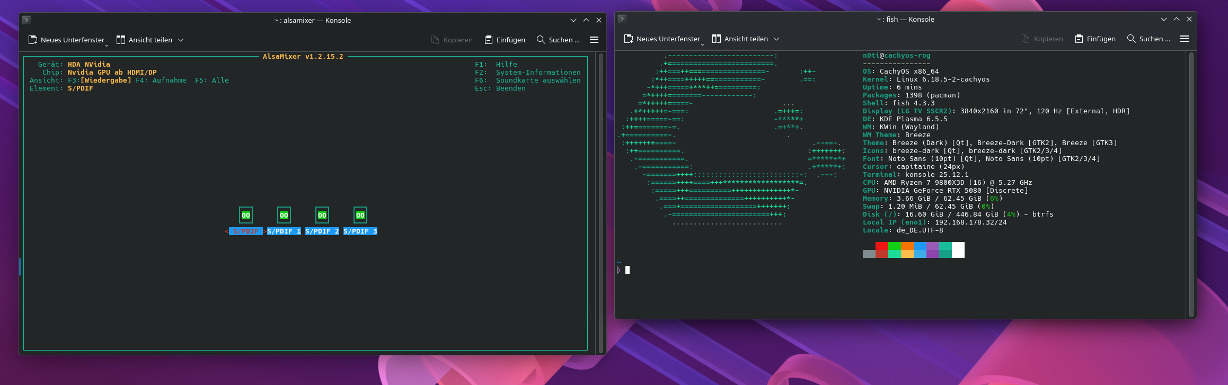Click the Shell: fish 4.3.3 line
The width and height of the screenshot is (1228, 385).
(x=899, y=103)
